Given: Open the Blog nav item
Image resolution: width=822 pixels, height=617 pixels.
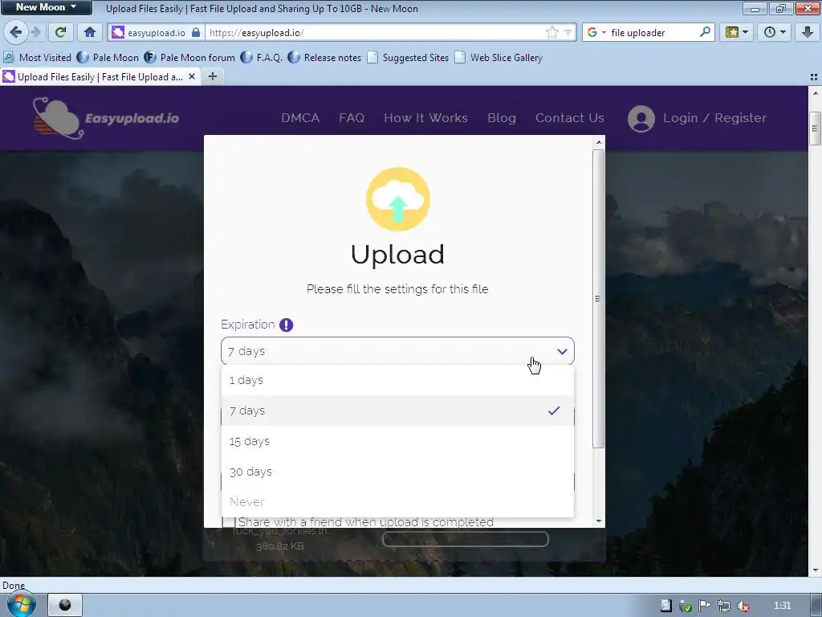Looking at the screenshot, I should click(x=502, y=118).
